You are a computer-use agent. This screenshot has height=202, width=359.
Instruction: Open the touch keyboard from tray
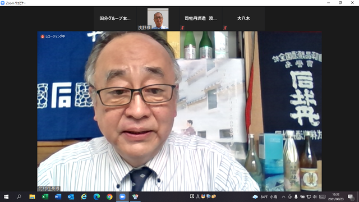(x=322, y=197)
